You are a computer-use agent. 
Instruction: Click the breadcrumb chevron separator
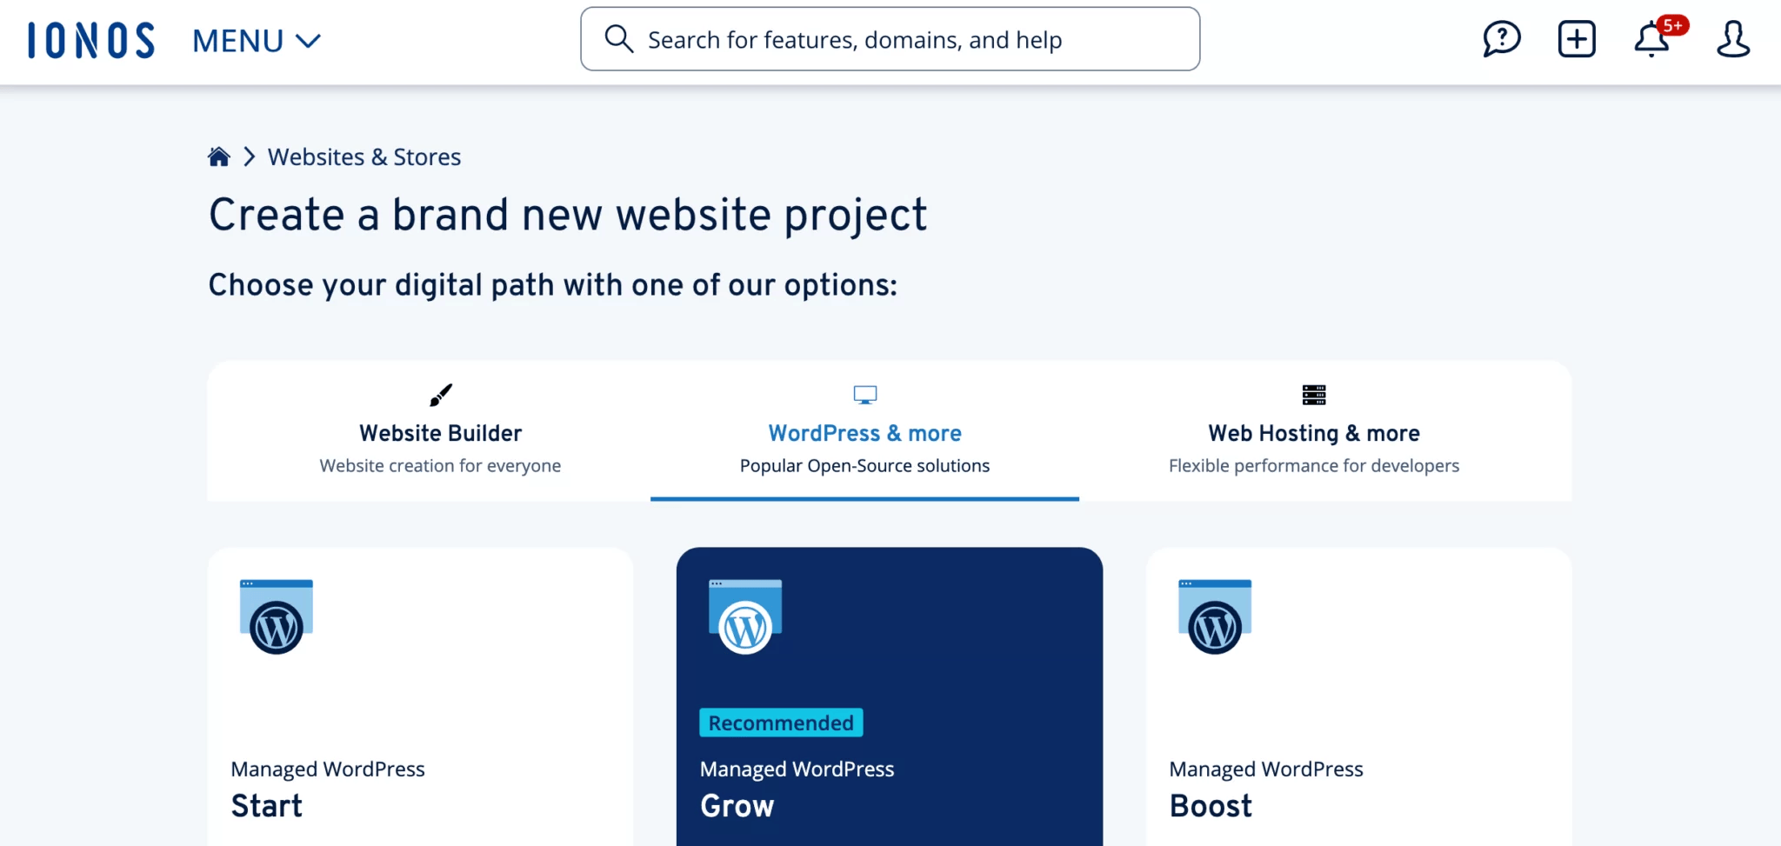249,157
